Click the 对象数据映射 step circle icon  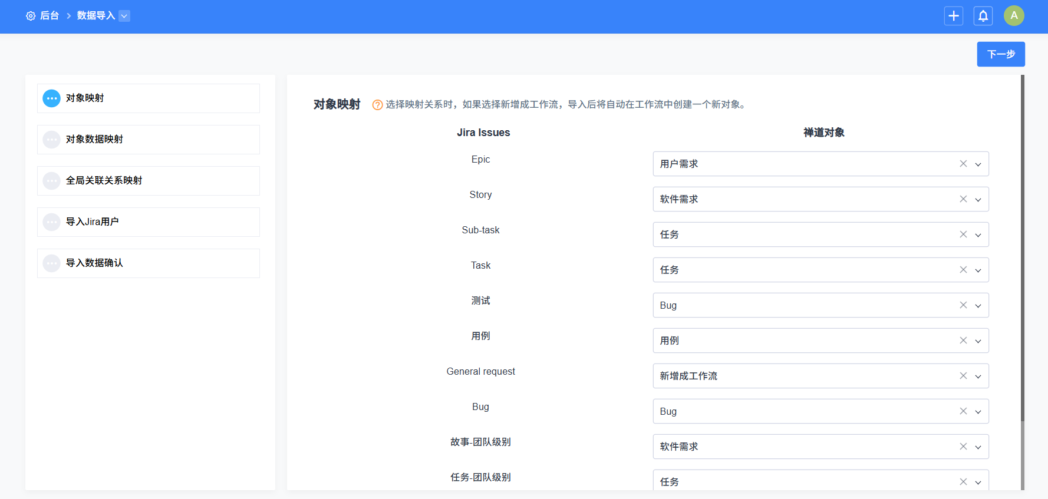(52, 140)
